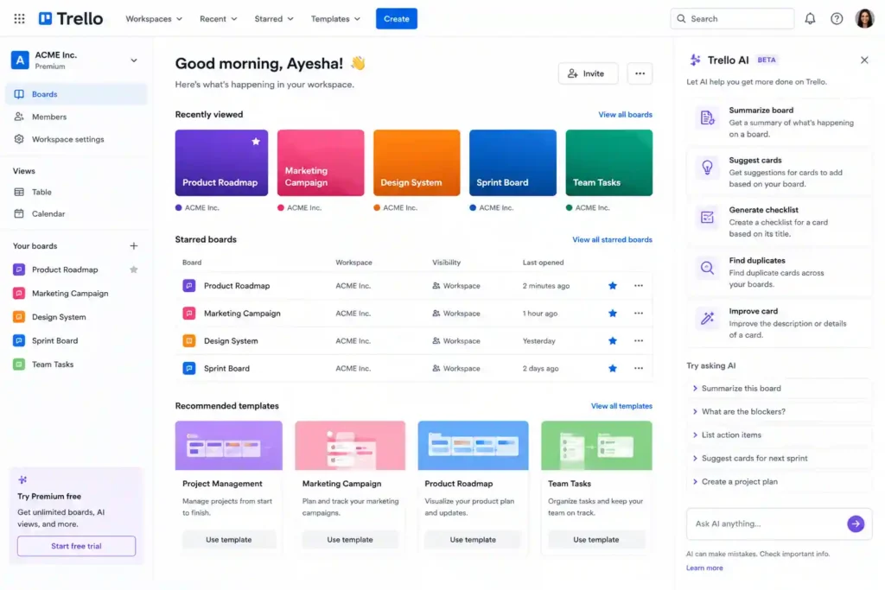This screenshot has width=885, height=590.
Task: Open View all templates link
Action: pyautogui.click(x=621, y=406)
